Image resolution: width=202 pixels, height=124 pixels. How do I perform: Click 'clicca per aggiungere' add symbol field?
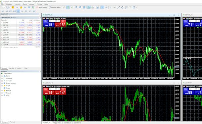point(10,47)
